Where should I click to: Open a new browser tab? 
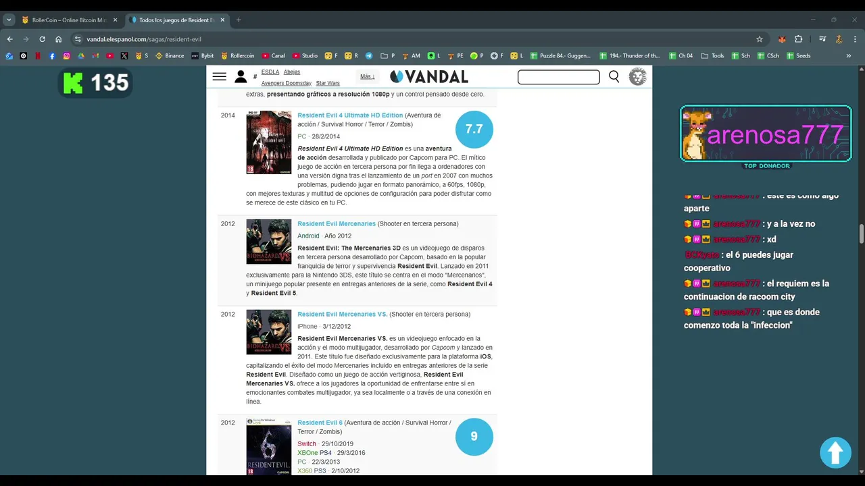point(239,20)
